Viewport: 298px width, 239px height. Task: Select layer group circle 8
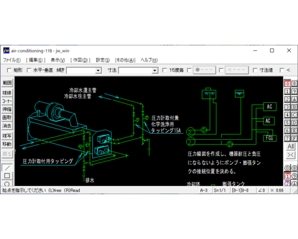[294, 168]
